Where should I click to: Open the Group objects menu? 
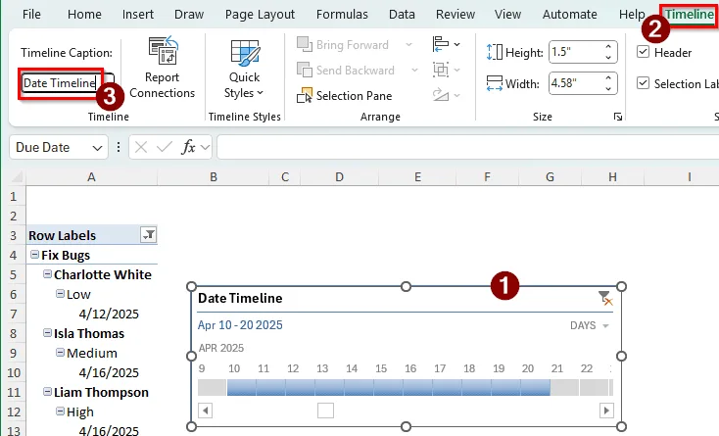446,70
